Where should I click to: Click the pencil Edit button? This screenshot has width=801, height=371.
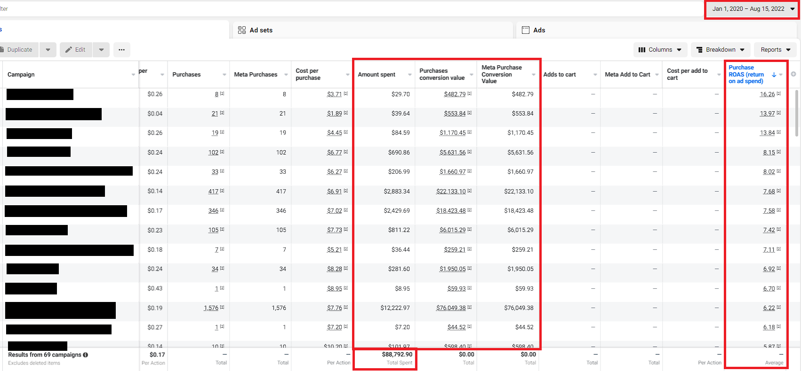coord(76,50)
